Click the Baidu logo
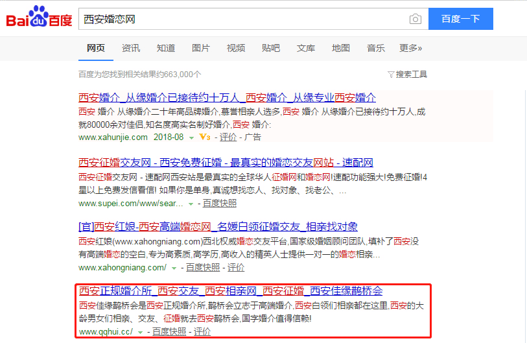This screenshot has height=343, width=527. tap(40, 16)
